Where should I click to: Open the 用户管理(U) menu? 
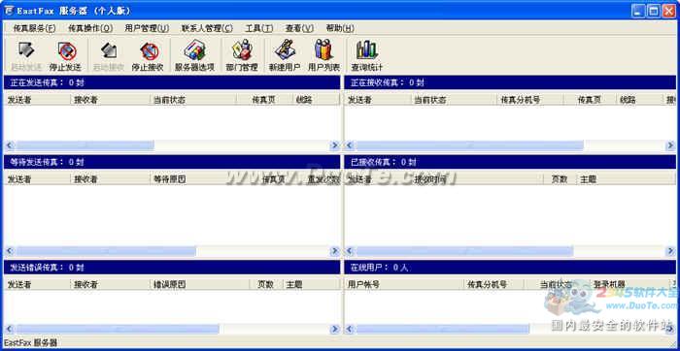[147, 28]
